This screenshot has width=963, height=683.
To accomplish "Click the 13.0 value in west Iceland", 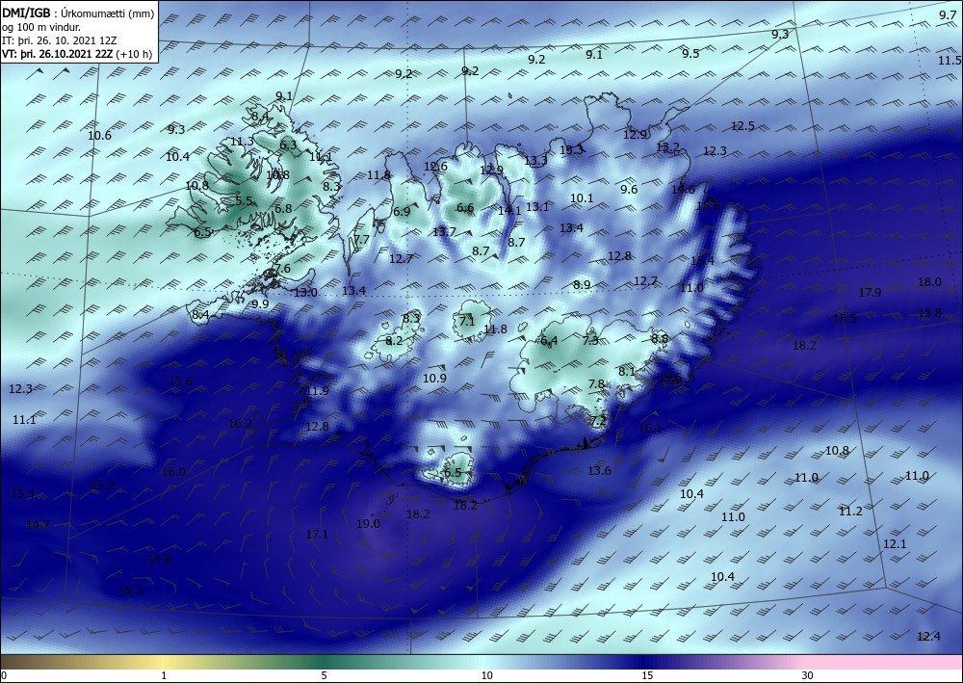I will [305, 293].
